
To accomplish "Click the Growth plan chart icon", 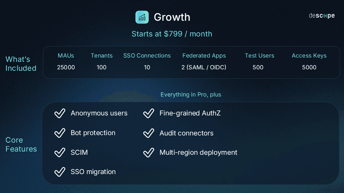I will pos(142,17).
